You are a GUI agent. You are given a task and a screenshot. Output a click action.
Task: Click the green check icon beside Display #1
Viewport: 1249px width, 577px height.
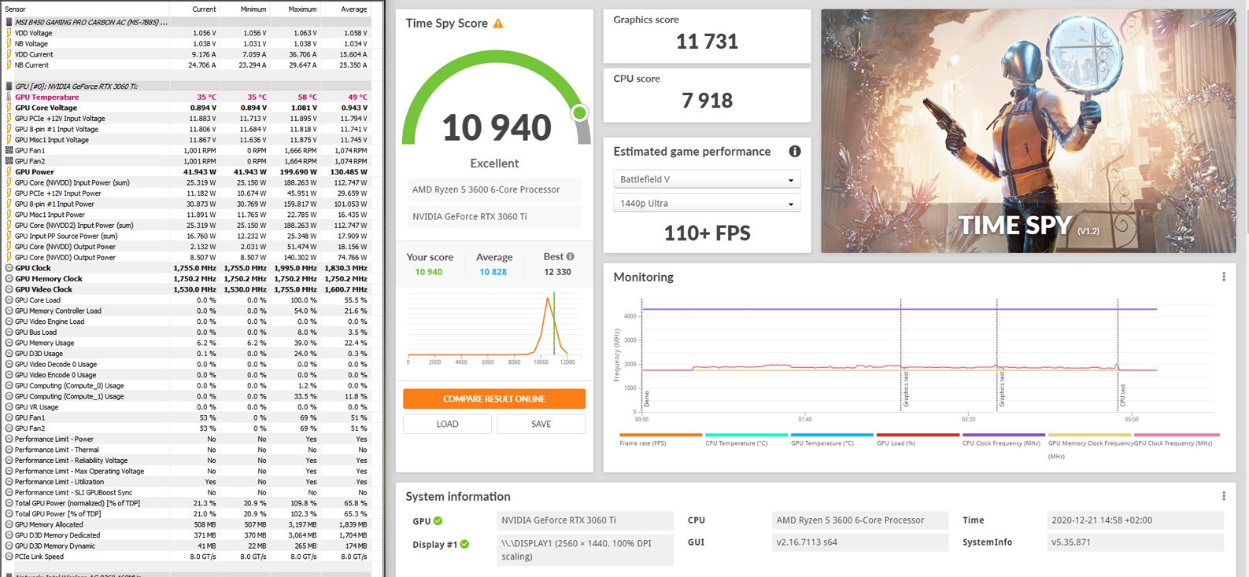click(x=464, y=544)
